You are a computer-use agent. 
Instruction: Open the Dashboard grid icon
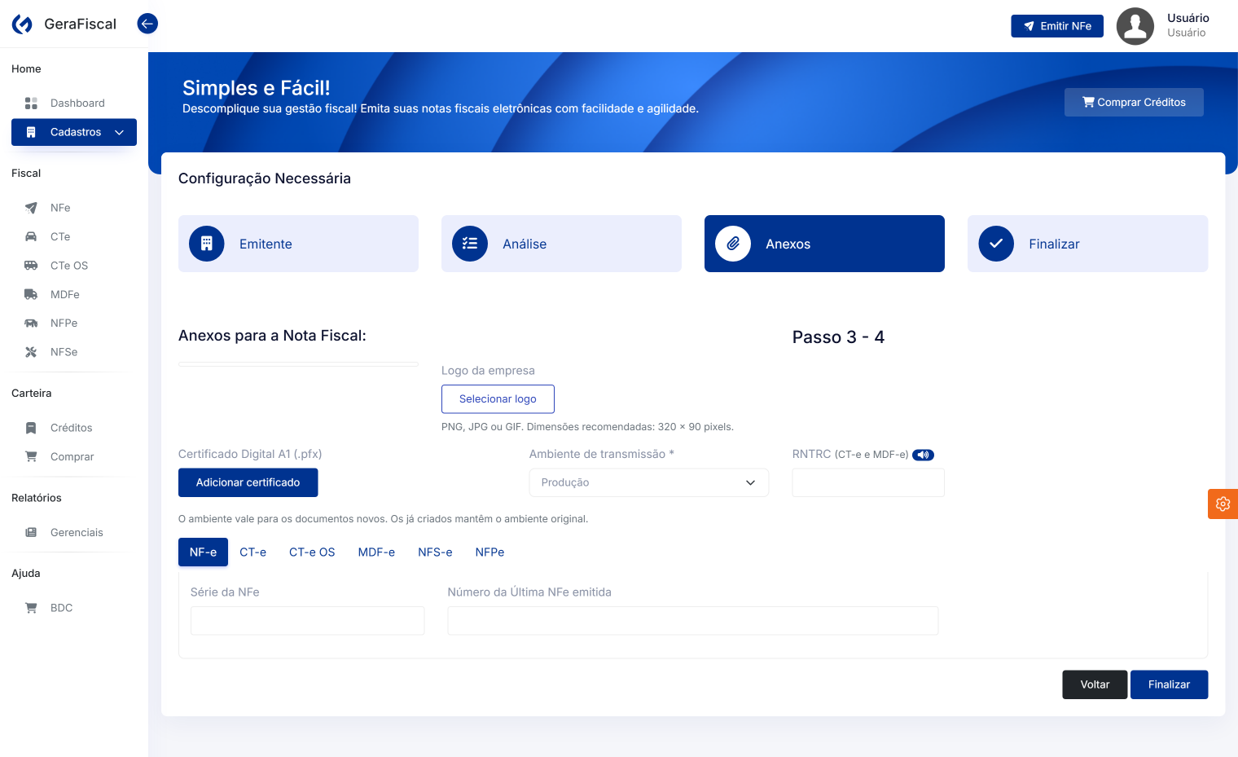pos(31,103)
